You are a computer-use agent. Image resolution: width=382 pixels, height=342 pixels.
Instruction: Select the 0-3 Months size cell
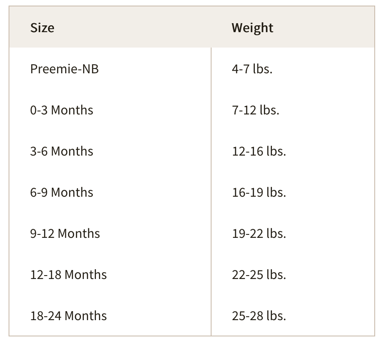(x=110, y=110)
